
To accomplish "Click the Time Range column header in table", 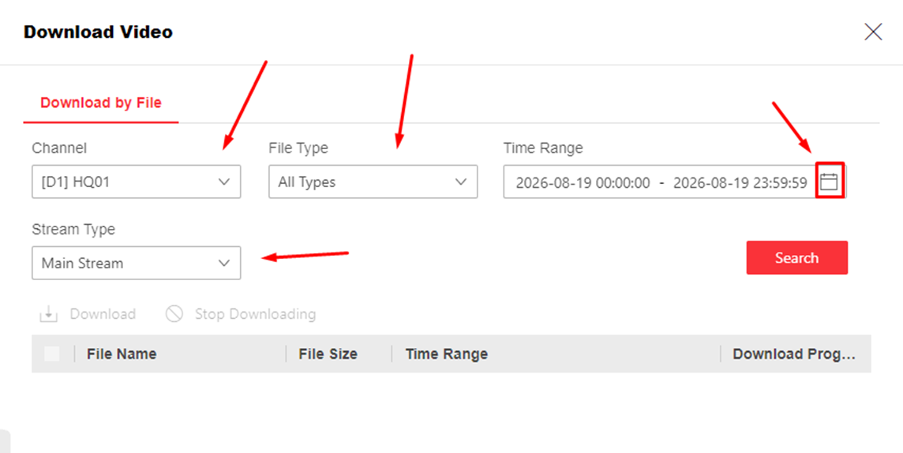I will (446, 354).
